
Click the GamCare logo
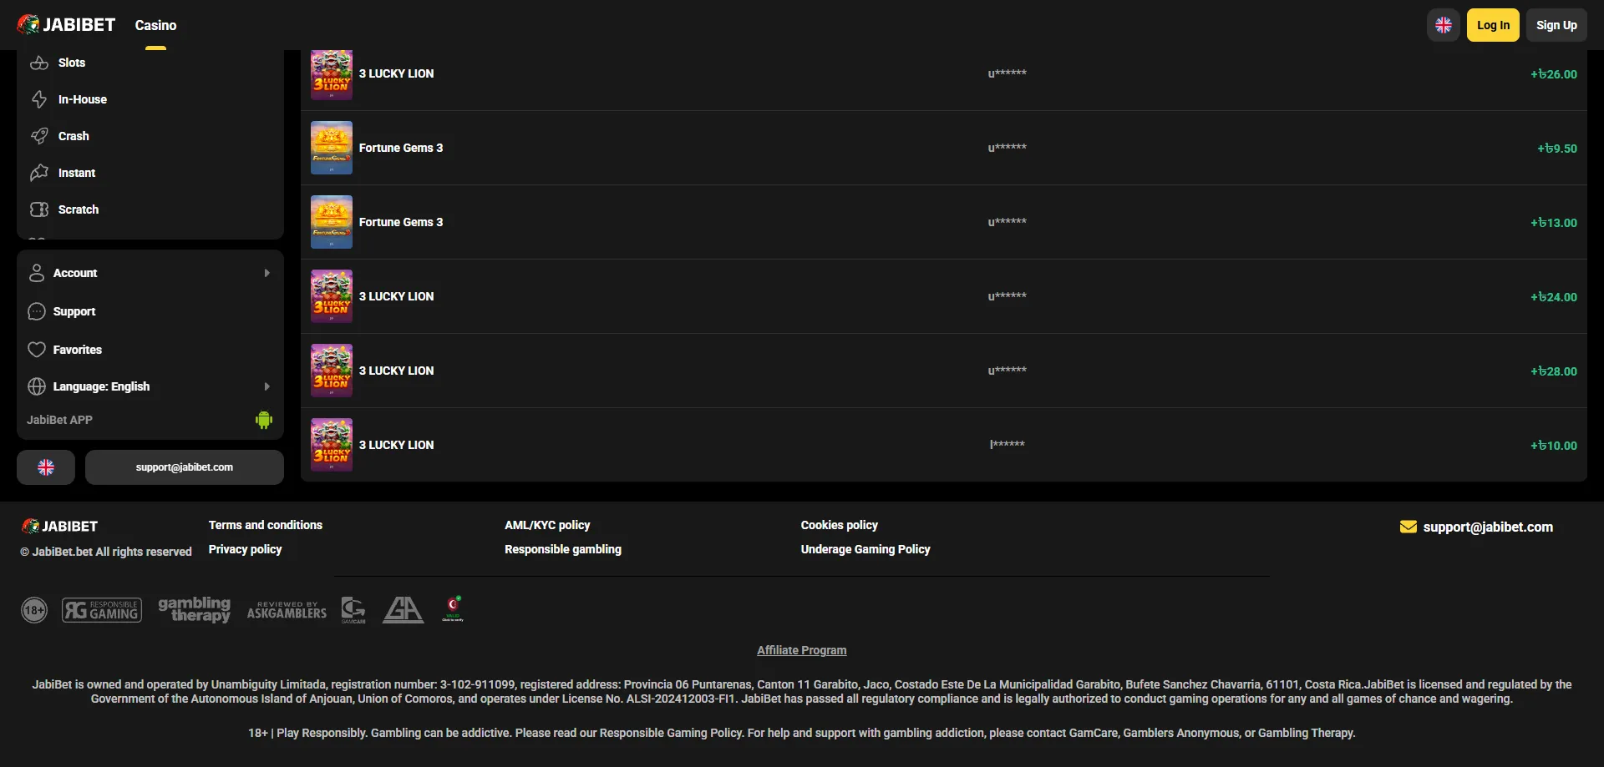[x=353, y=610]
